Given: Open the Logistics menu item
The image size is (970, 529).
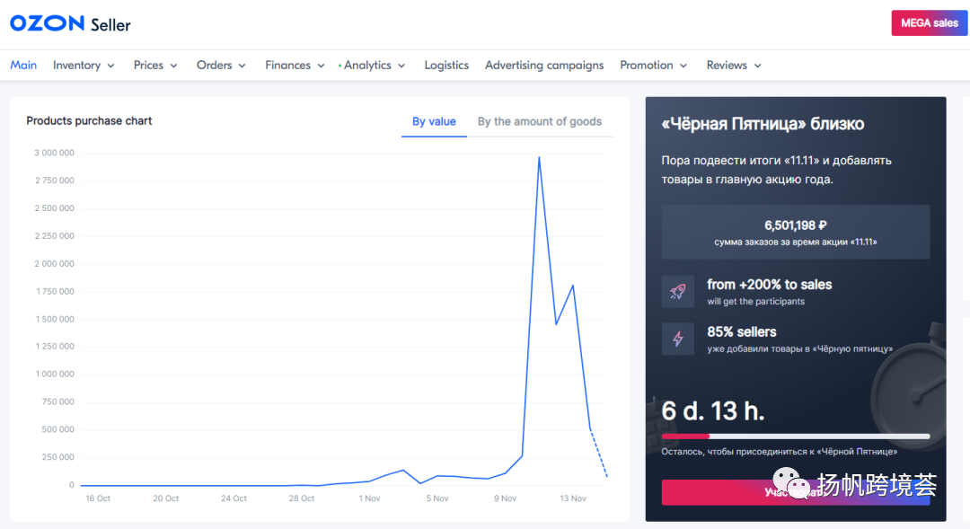Looking at the screenshot, I should (x=446, y=65).
